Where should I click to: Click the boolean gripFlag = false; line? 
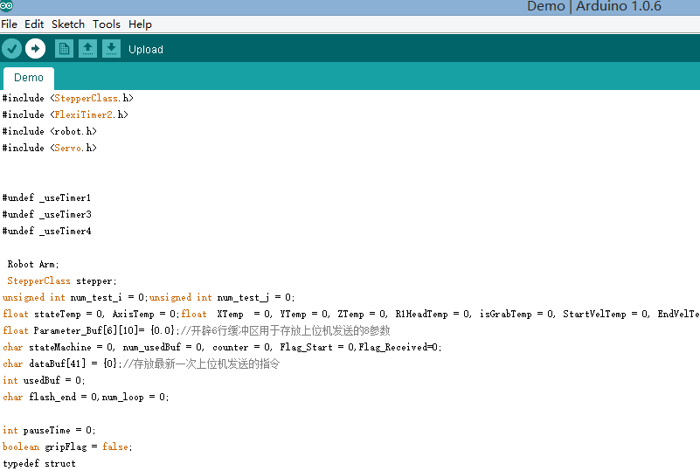pos(67,447)
